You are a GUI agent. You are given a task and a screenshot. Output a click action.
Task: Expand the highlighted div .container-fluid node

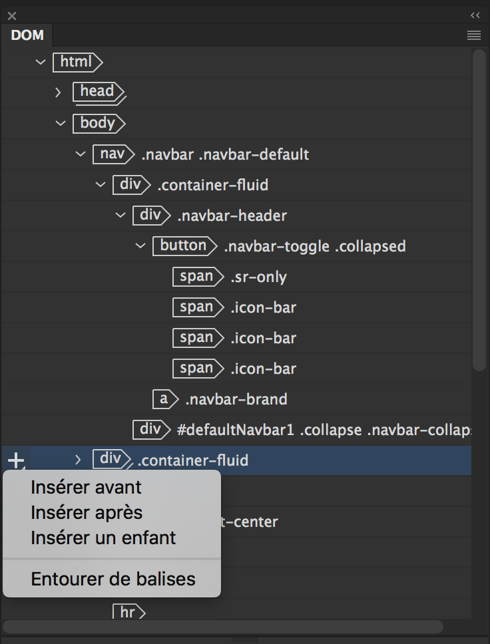[x=78, y=459]
